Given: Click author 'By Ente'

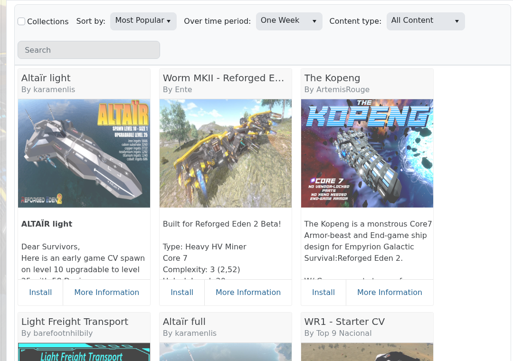Looking at the screenshot, I should tap(177, 89).
